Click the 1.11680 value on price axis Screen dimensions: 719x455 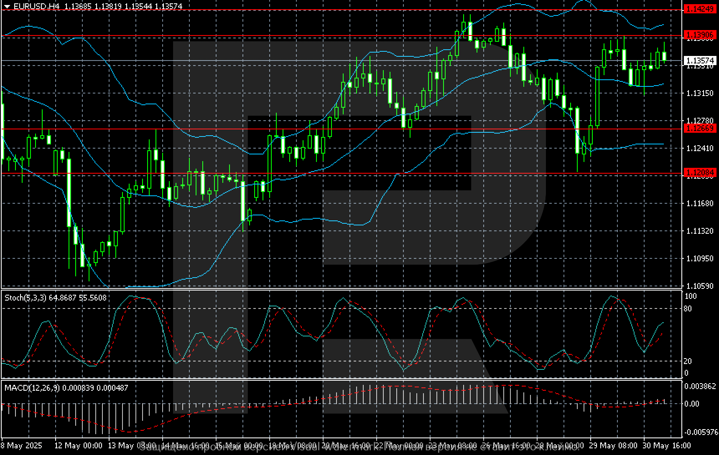click(700, 203)
